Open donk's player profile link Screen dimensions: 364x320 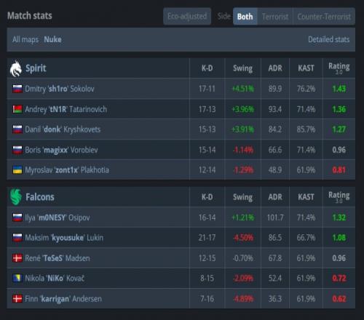coord(63,129)
